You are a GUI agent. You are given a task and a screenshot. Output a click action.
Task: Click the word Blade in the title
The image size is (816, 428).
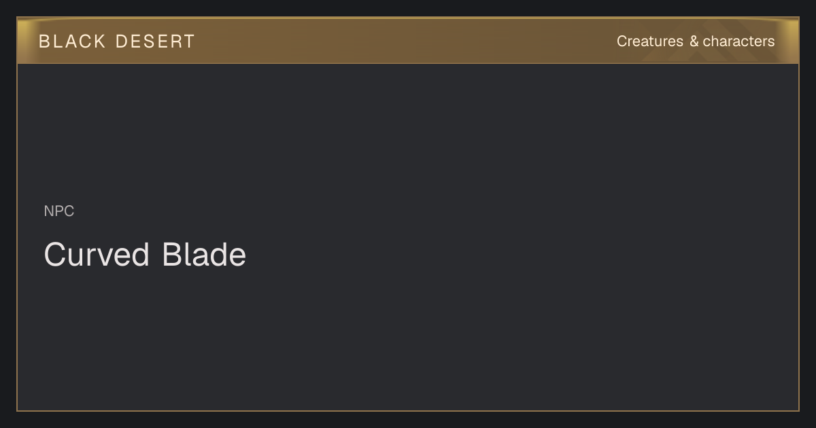pyautogui.click(x=204, y=255)
